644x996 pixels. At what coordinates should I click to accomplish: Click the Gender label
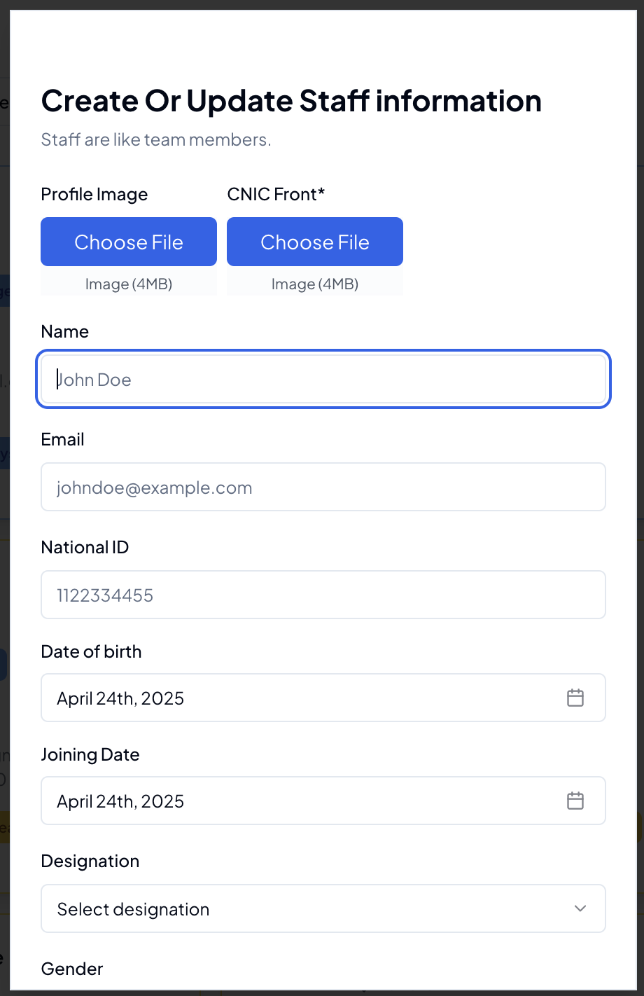72,969
